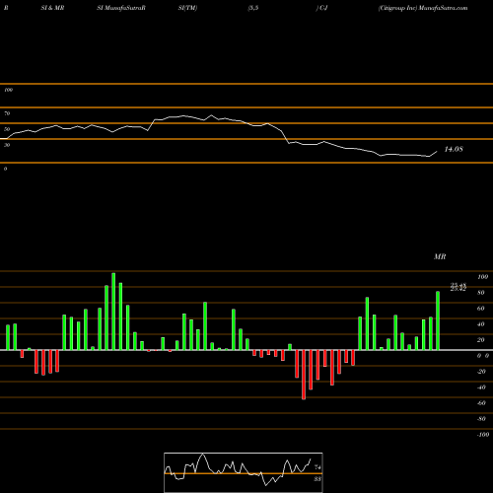Click the lone "B" header letter

tap(6, 8)
